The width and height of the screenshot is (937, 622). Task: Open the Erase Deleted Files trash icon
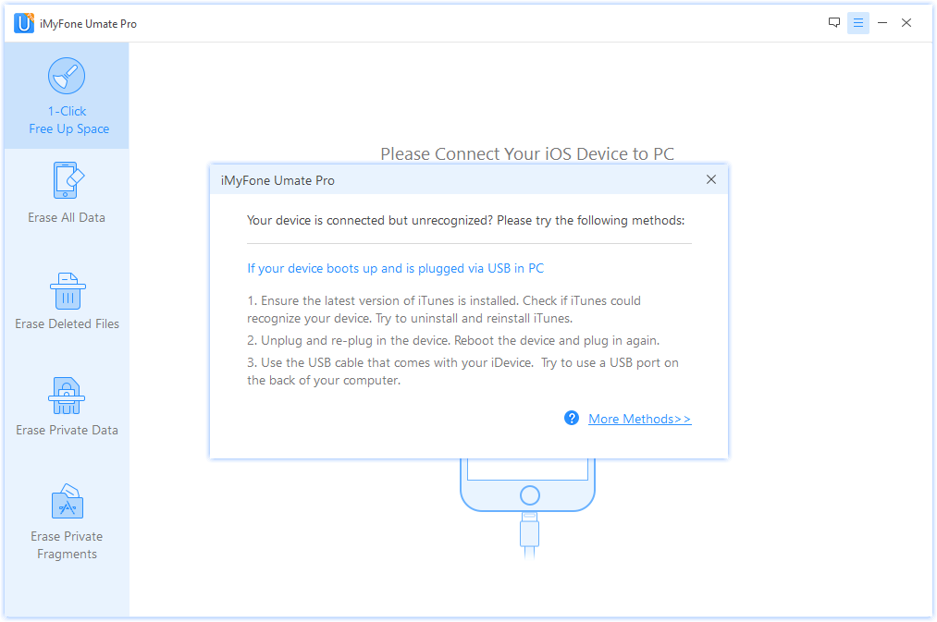click(68, 291)
